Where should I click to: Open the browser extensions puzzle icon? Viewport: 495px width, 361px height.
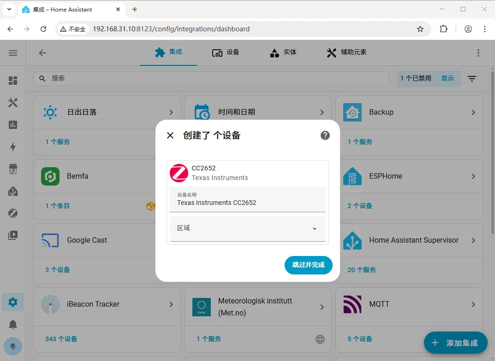443,29
